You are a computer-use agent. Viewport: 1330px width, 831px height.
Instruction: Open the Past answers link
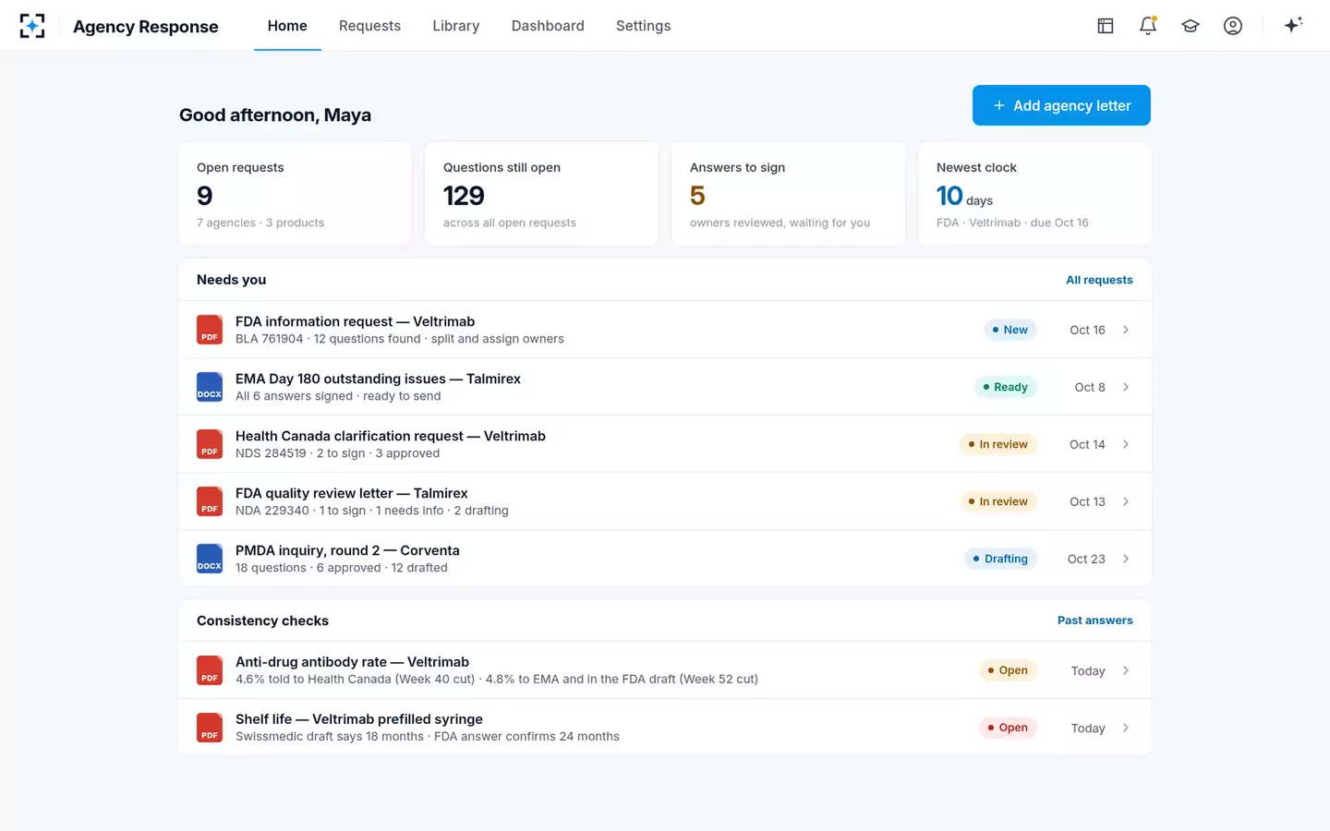[1095, 620]
